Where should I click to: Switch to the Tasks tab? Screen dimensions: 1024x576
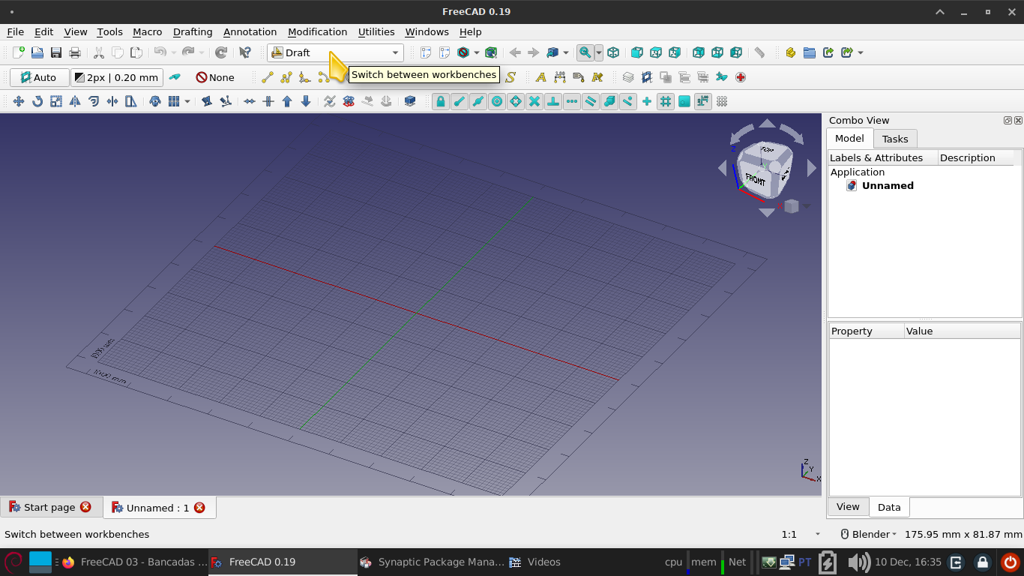(x=895, y=139)
